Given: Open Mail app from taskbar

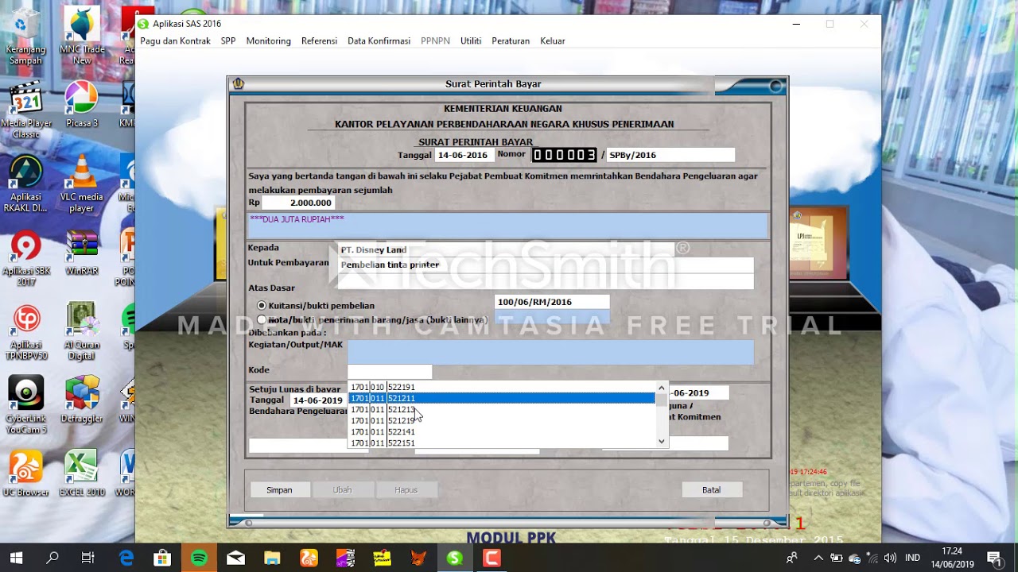Looking at the screenshot, I should (235, 558).
